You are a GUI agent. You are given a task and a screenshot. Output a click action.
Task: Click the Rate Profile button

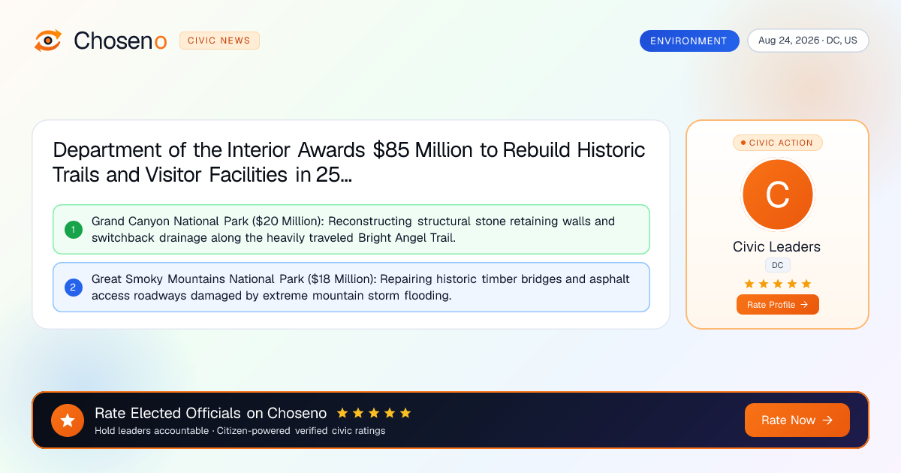click(x=778, y=305)
